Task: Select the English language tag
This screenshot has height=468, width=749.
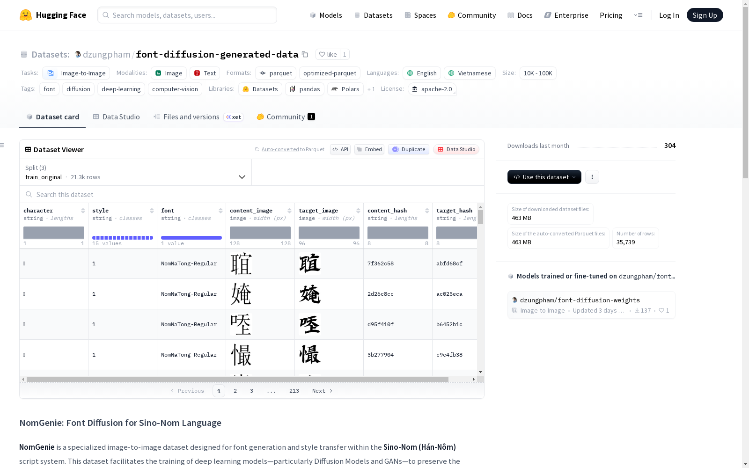Action: pos(422,73)
